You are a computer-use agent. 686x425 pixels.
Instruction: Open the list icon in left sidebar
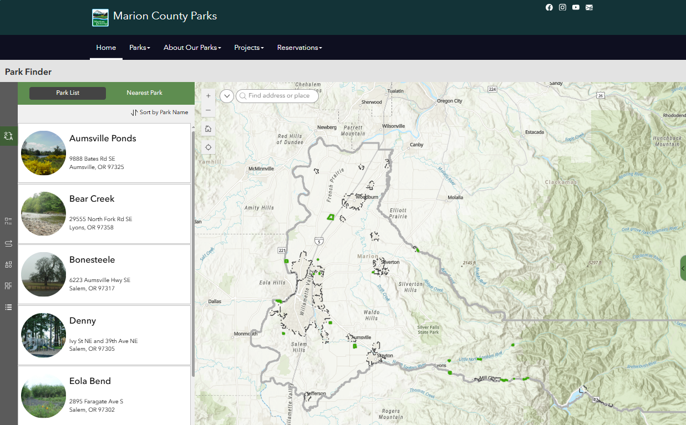coord(8,307)
